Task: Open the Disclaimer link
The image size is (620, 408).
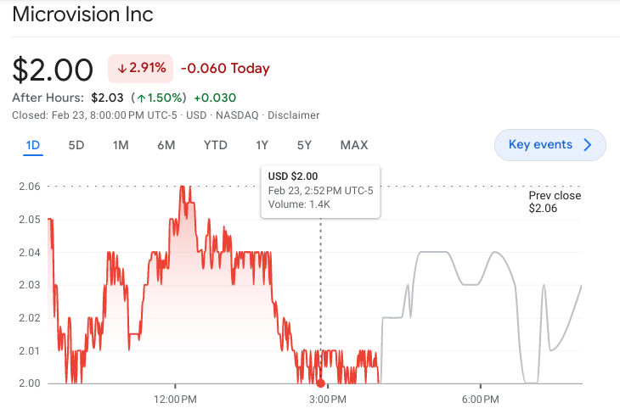Action: [x=293, y=115]
